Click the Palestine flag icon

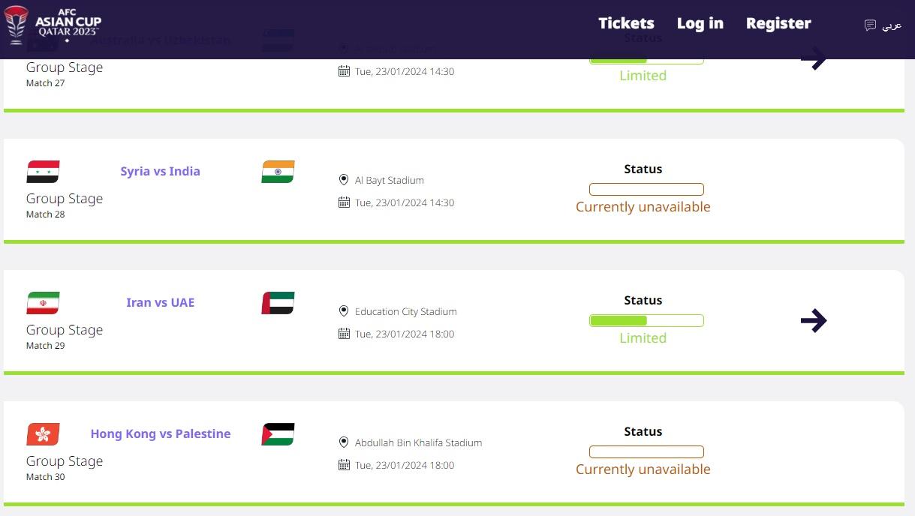pyautogui.click(x=278, y=434)
